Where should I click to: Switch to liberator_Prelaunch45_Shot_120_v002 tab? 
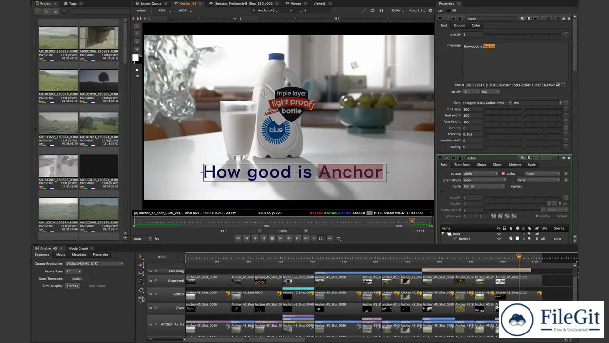click(244, 3)
